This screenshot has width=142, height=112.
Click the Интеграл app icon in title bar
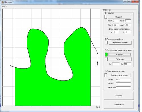pos(3,2)
